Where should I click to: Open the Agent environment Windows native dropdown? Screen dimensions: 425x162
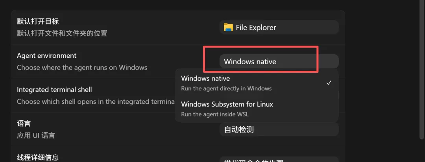pos(279,61)
